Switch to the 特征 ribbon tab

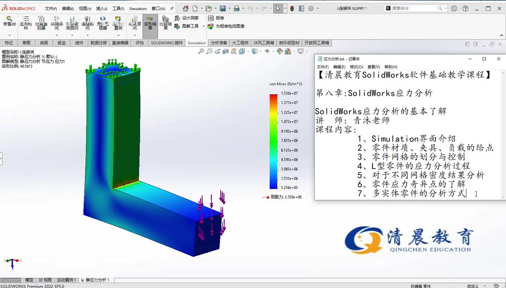click(x=9, y=43)
